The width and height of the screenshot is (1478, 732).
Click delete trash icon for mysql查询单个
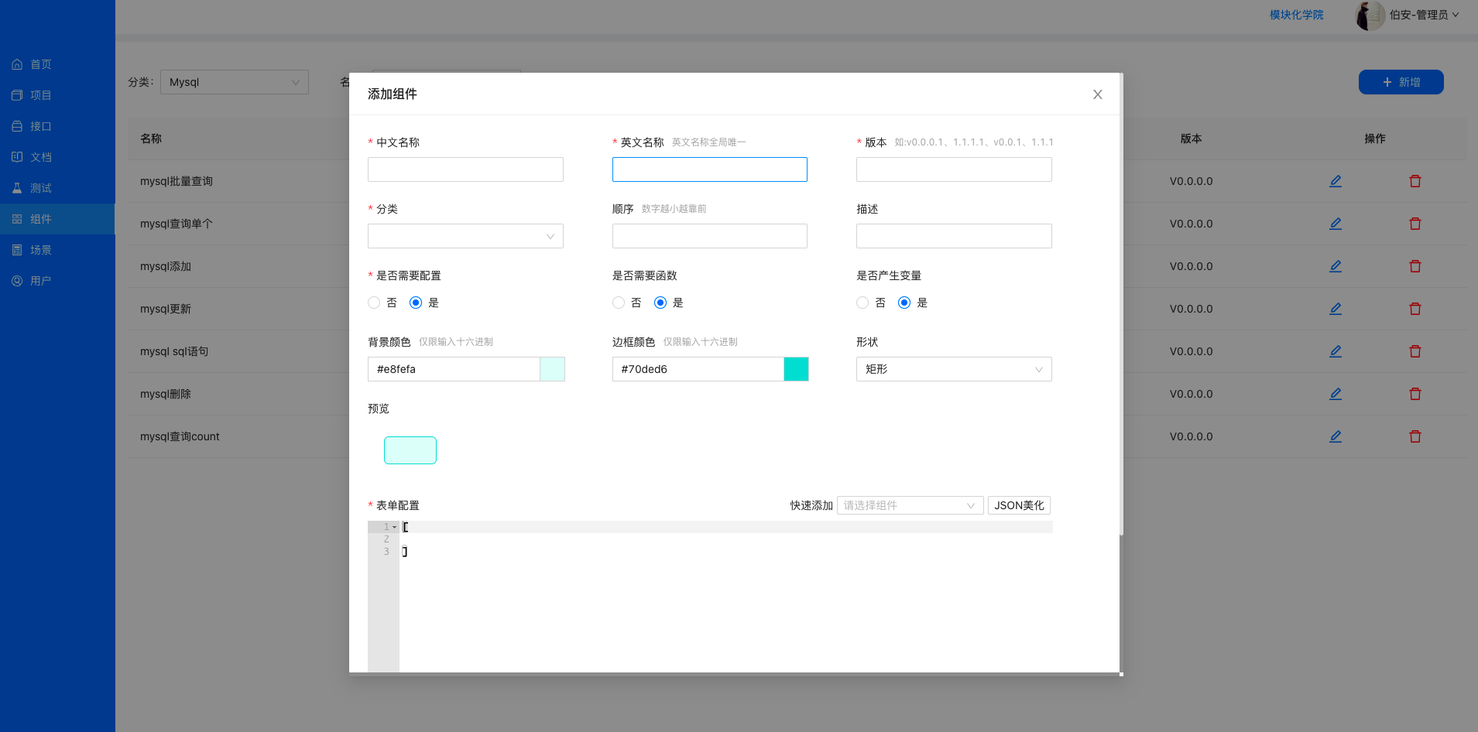tap(1415, 224)
